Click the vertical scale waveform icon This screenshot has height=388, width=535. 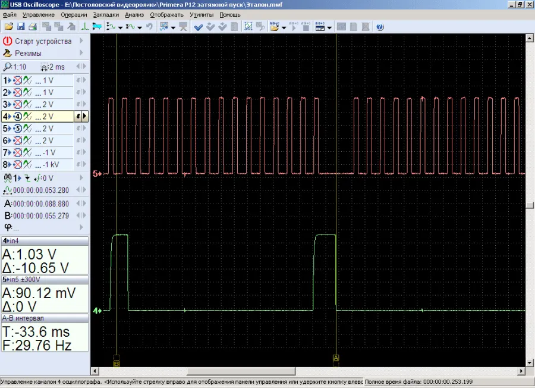111,27
